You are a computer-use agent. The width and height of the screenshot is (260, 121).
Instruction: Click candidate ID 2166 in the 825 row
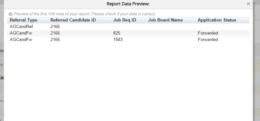[55, 33]
